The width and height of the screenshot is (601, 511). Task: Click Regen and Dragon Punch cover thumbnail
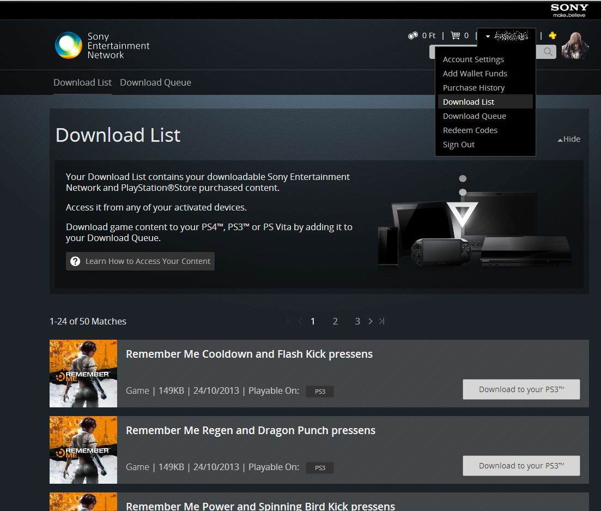click(x=83, y=450)
